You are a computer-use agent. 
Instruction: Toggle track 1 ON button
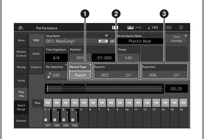[x=48, y=102]
